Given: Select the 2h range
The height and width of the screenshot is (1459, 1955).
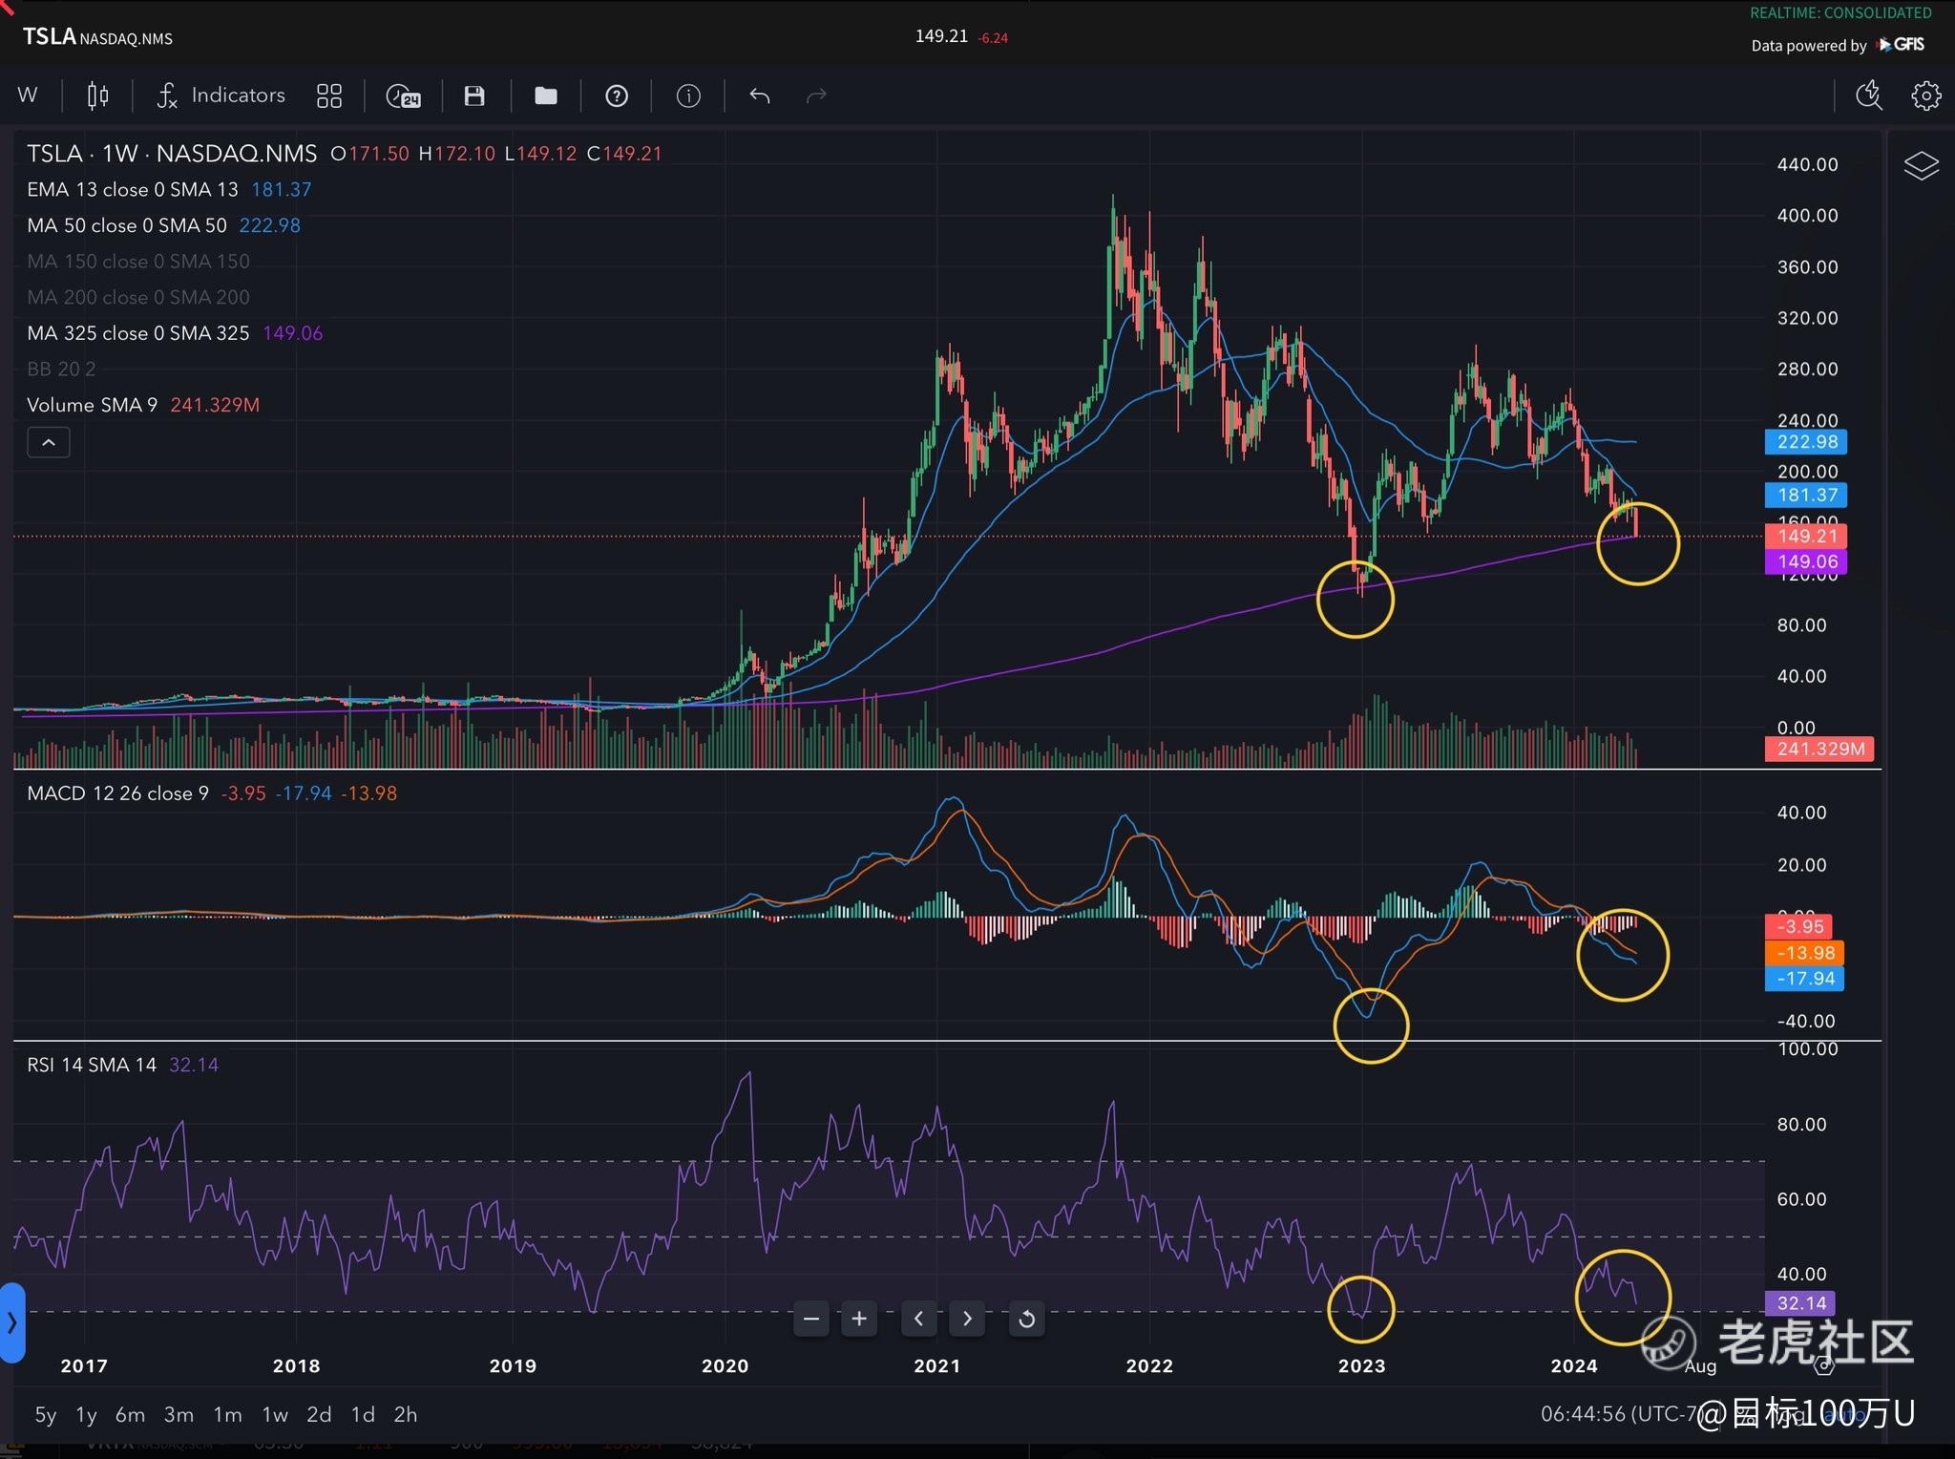Looking at the screenshot, I should pos(406,1415).
